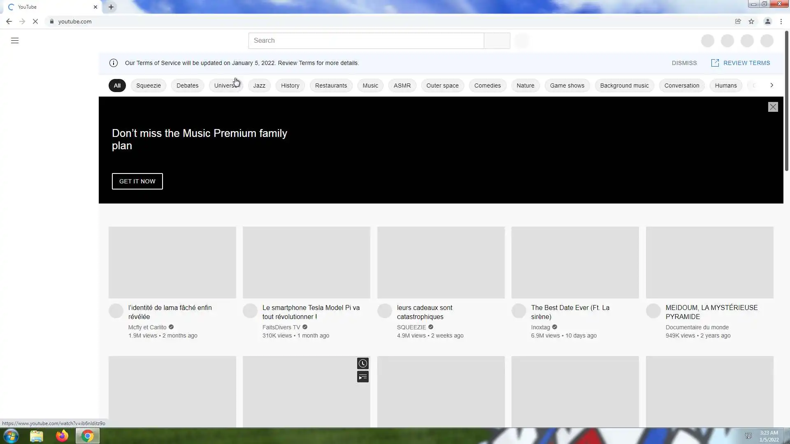
Task: Open Chrome three-dot menu
Action: tap(781, 21)
